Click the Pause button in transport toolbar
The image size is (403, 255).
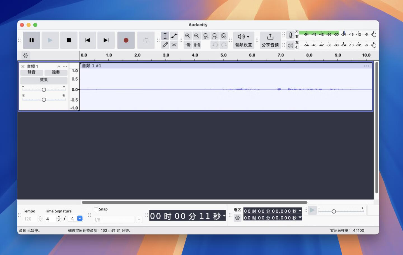click(32, 40)
